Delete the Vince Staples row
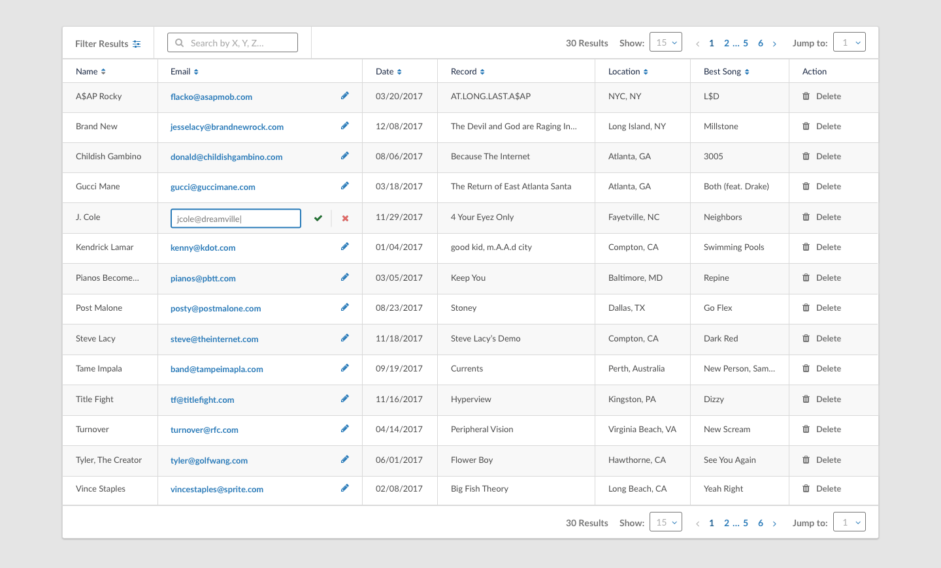Screen dimensions: 941x568 821,488
